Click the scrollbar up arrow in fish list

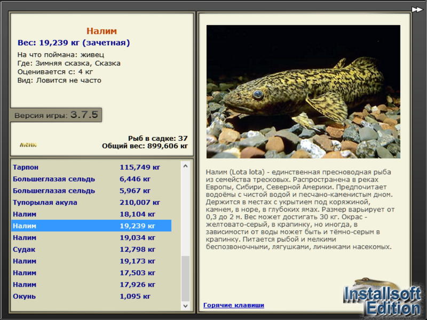click(185, 166)
